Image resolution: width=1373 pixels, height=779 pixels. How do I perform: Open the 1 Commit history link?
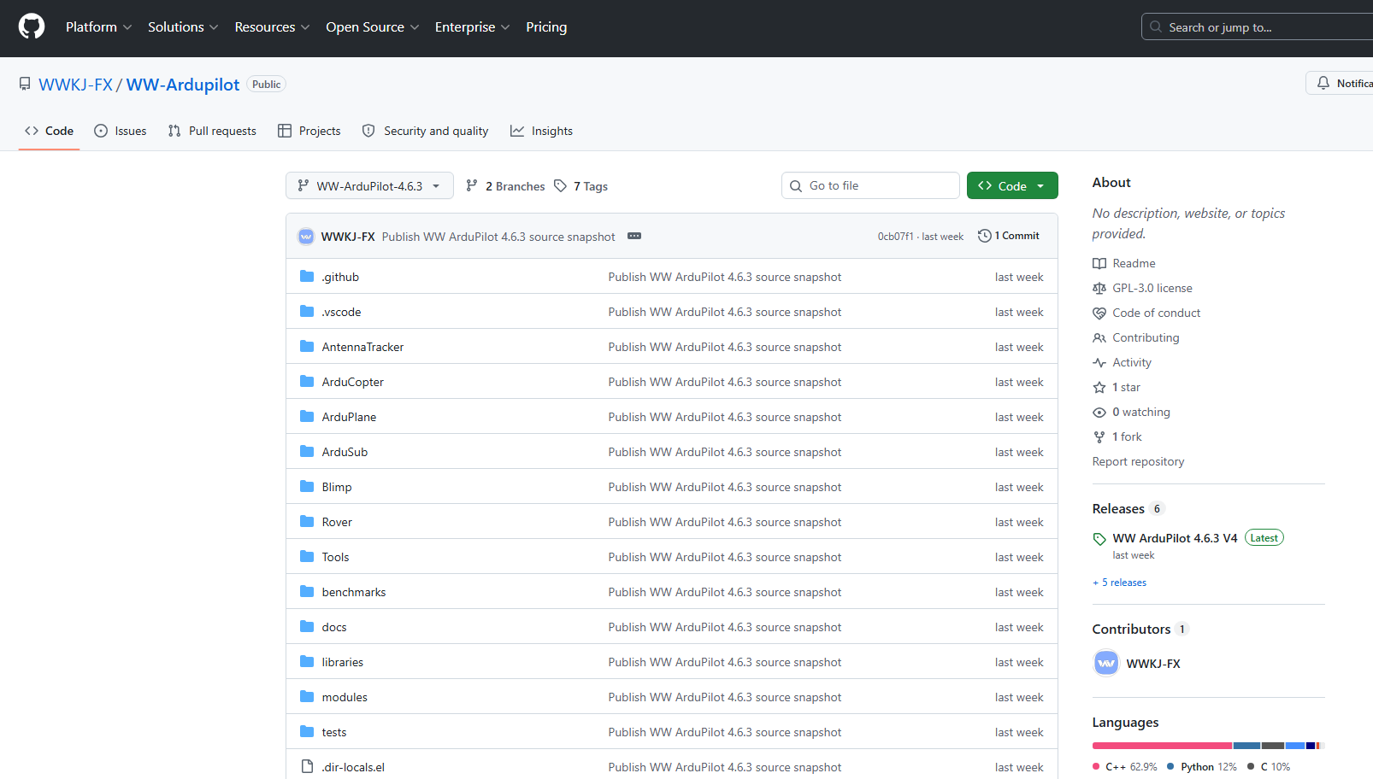1009,236
